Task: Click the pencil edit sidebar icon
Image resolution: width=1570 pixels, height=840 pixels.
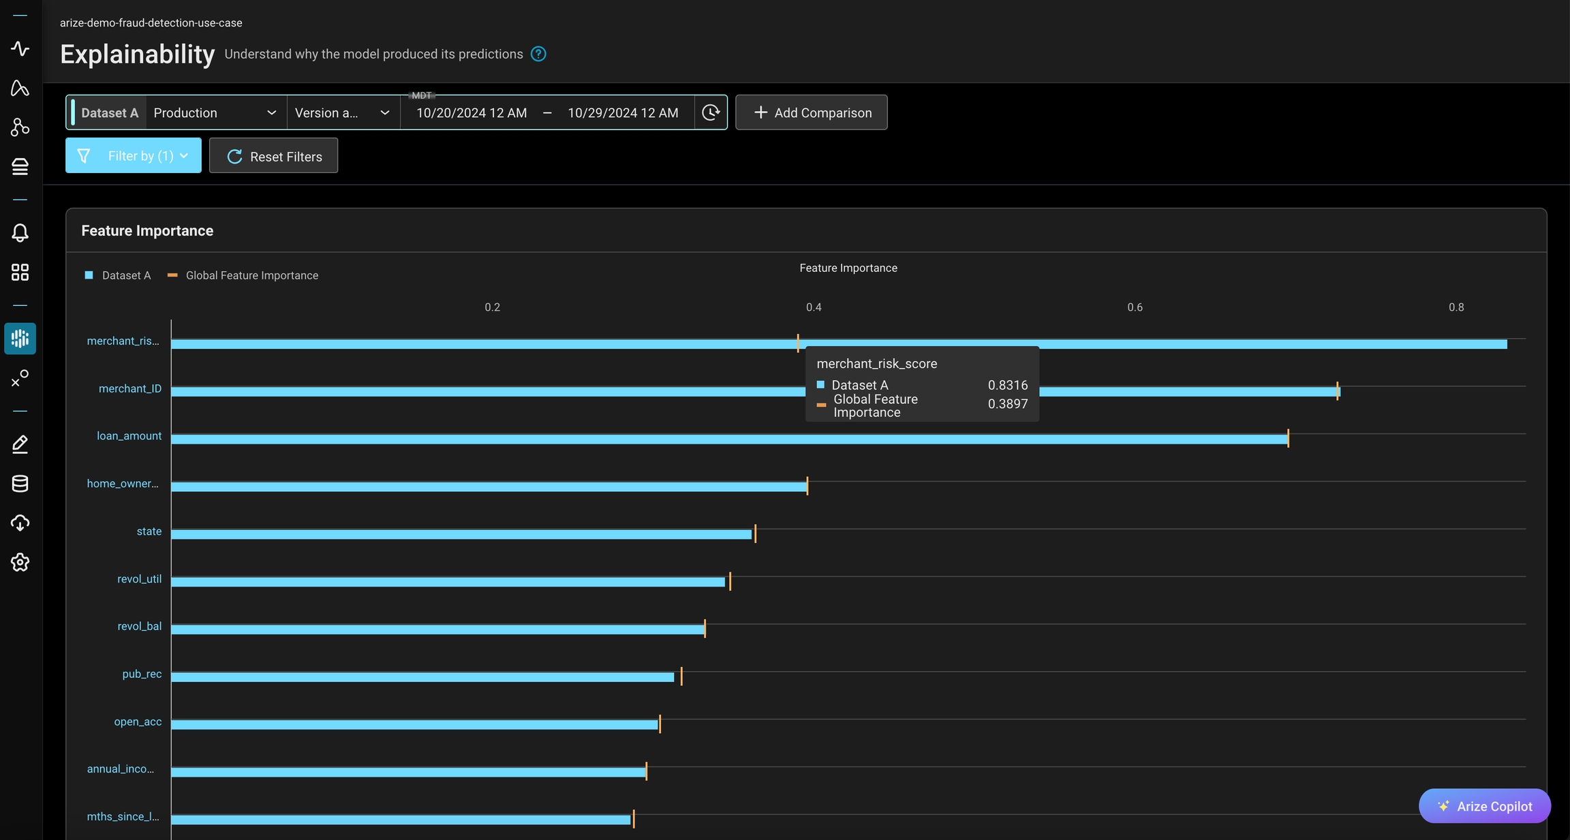Action: click(20, 444)
